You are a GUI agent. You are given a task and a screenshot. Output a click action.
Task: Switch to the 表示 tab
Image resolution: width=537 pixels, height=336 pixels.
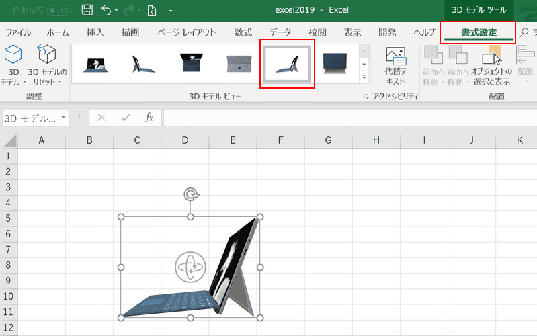click(352, 32)
